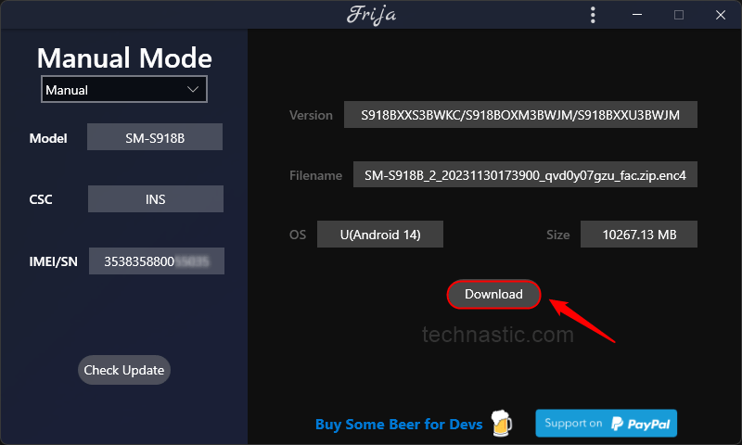Viewport: 742px width, 445px height.
Task: Click the OS field U(Android 14)
Action: click(x=380, y=234)
